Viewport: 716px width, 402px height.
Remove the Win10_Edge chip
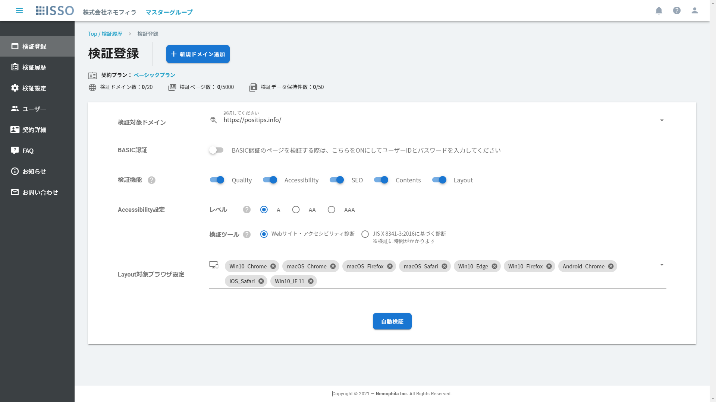[494, 267]
